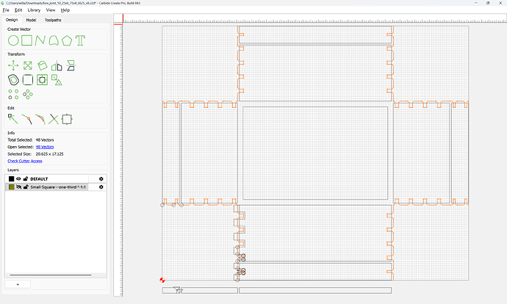
Task: Toggle visibility of DEFAULT layer
Action: point(18,178)
